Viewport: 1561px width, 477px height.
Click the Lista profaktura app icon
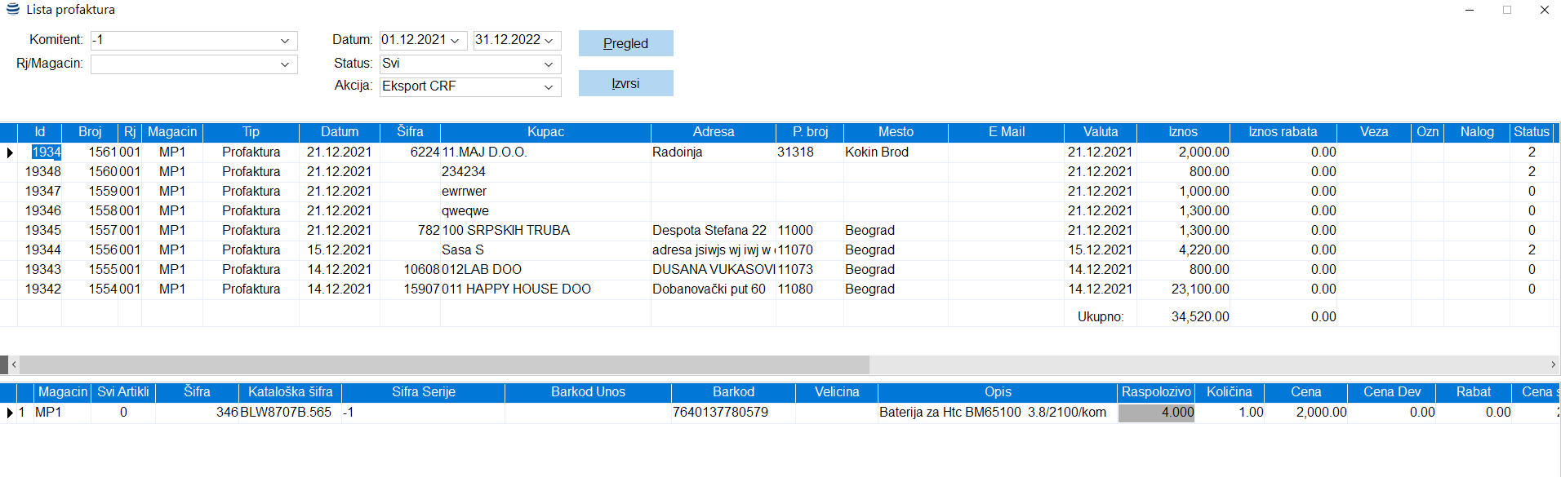coord(12,10)
